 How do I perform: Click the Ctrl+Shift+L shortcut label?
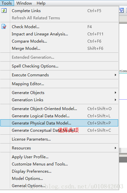(99, 116)
